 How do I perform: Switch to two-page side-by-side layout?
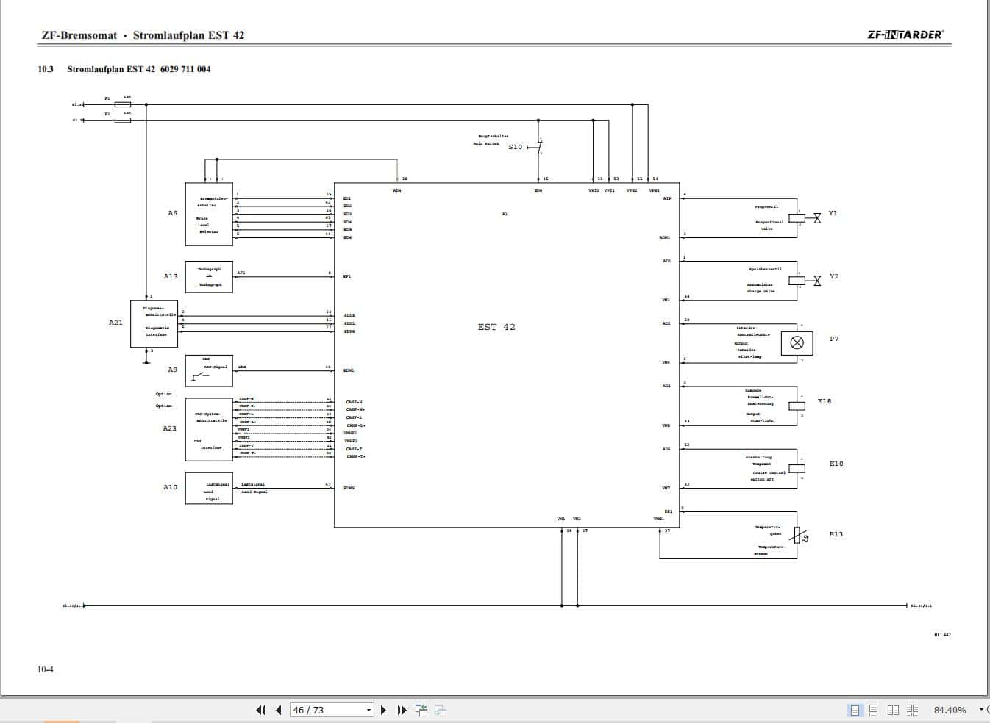[x=893, y=710]
